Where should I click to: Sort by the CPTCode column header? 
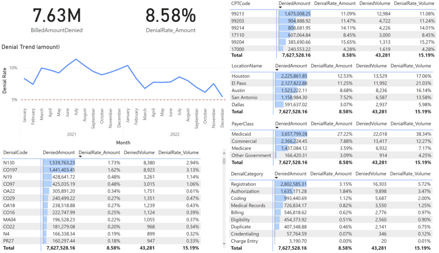(241, 3)
